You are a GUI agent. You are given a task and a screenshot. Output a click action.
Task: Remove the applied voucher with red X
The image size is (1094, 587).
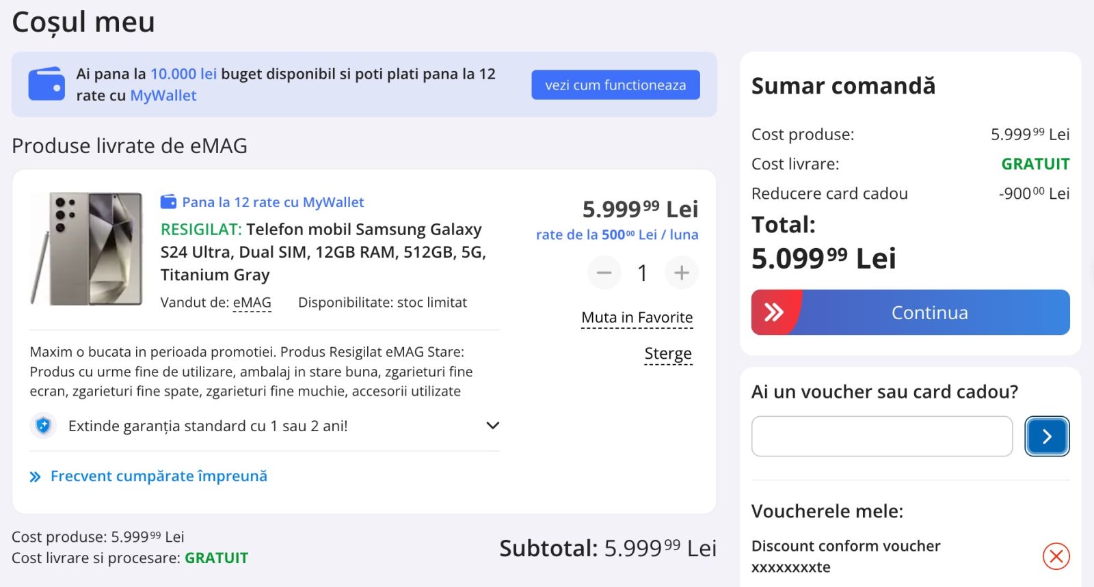click(x=1056, y=556)
